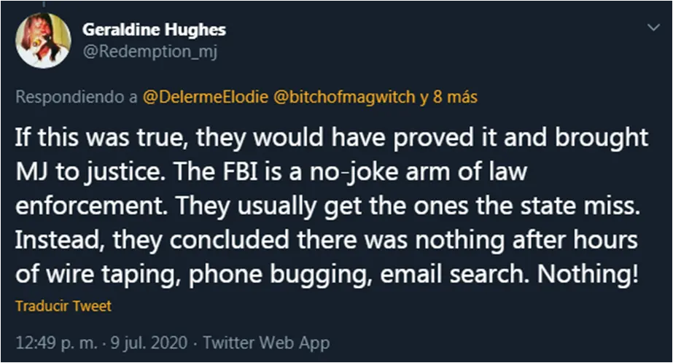This screenshot has width=673, height=363.
Task: Open the tweet options chevron menu
Action: pos(651,28)
